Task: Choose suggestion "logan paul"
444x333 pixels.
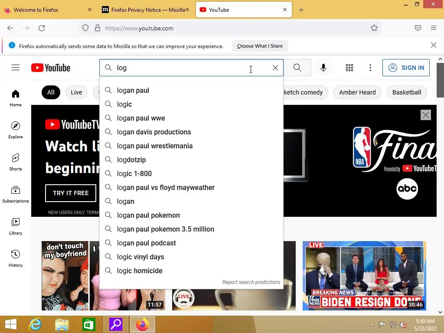Action: point(191,90)
